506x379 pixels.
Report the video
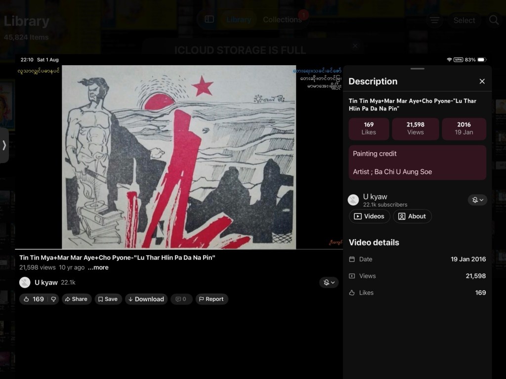(211, 299)
